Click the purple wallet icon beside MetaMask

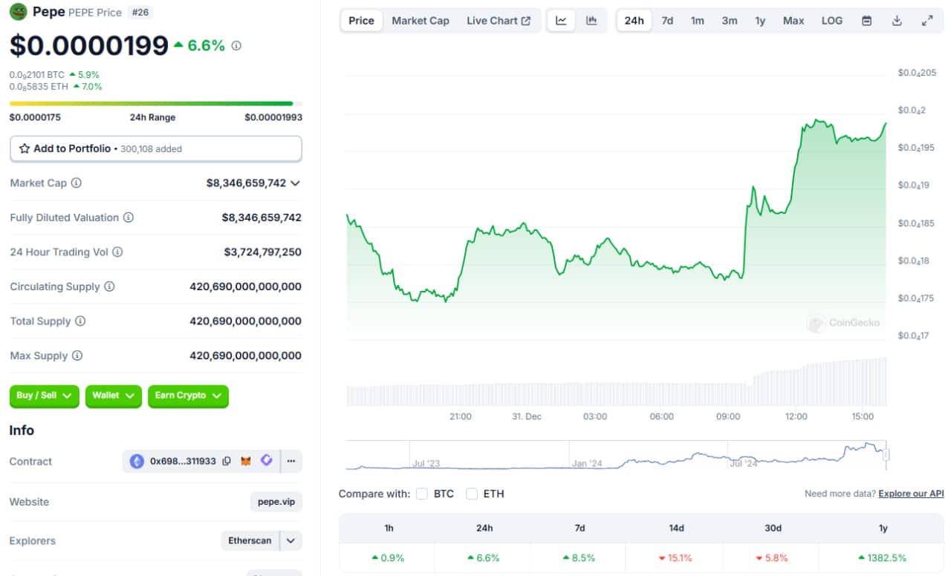267,461
